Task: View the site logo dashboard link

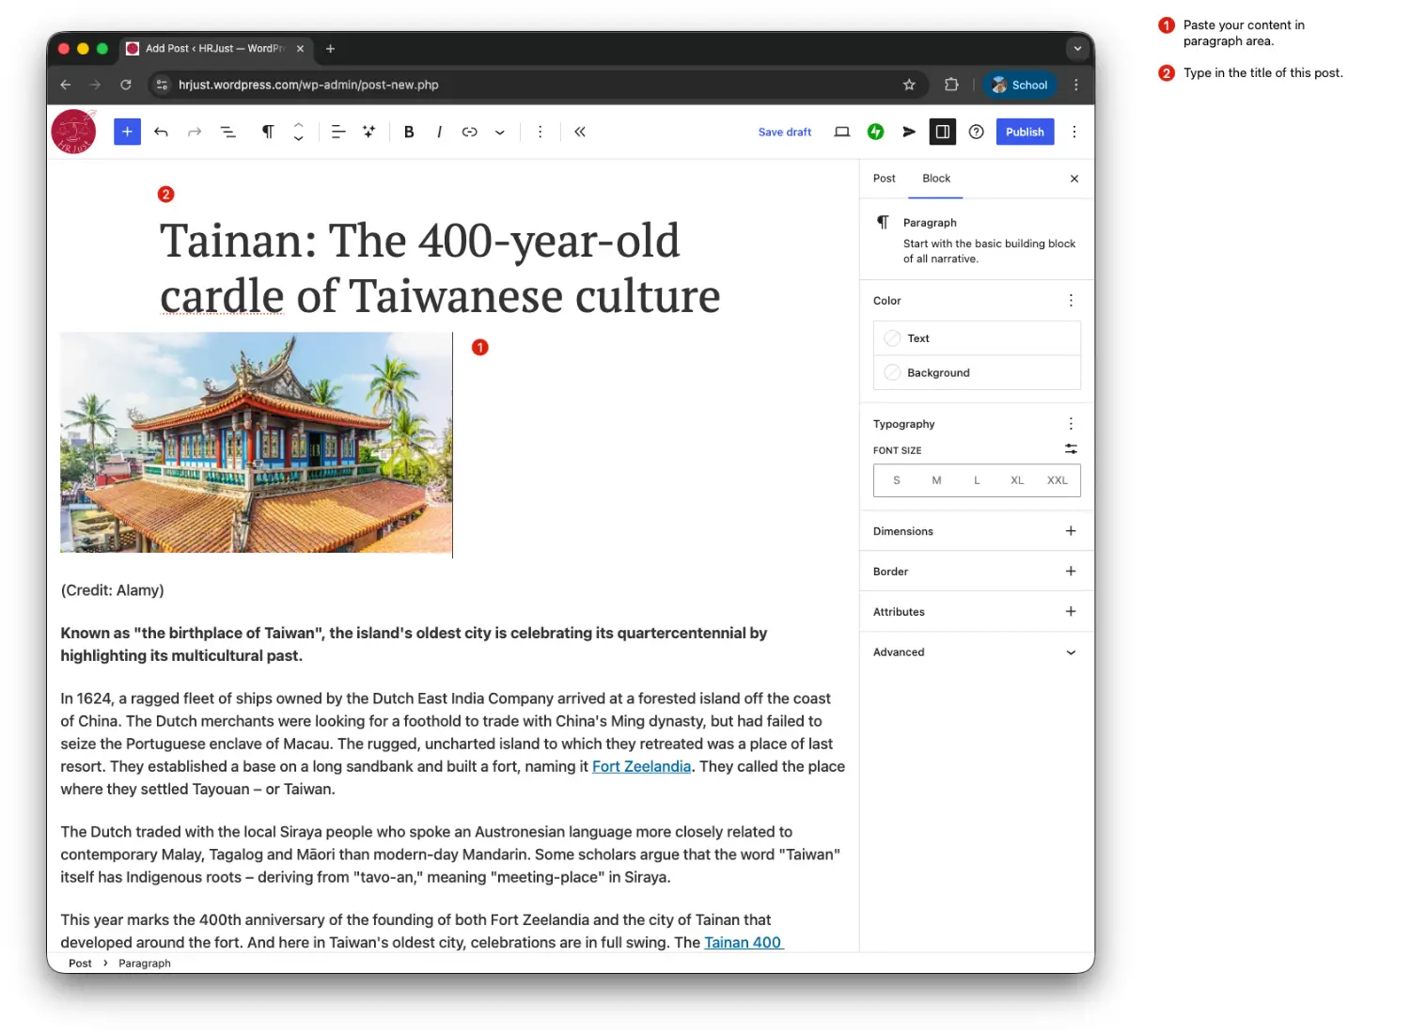Action: [x=73, y=132]
